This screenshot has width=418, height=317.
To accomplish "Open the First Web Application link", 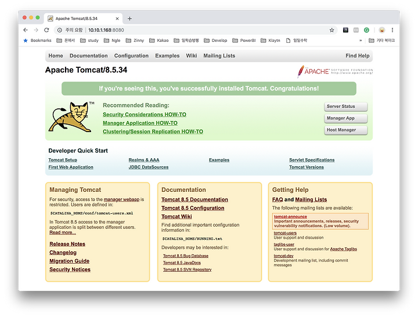I will tap(71, 167).
